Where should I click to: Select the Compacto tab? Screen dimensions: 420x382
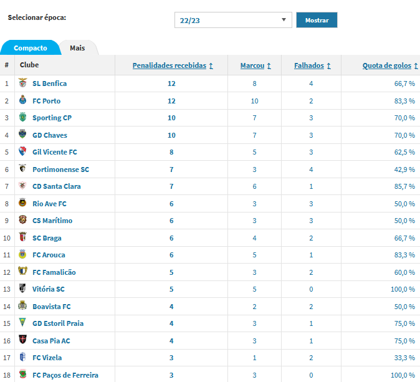point(31,48)
